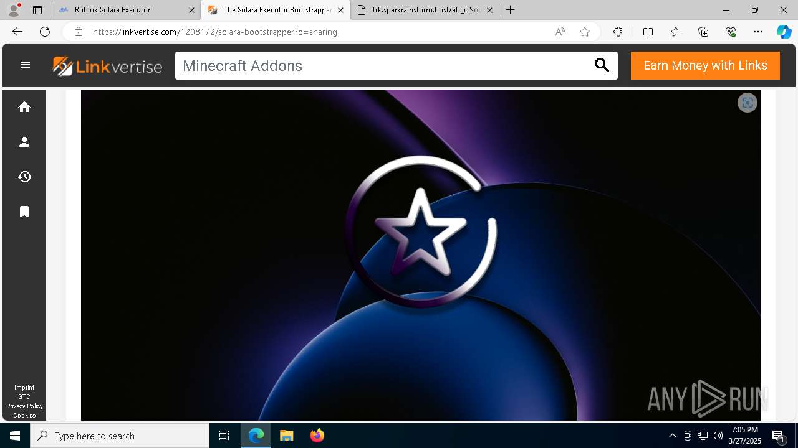
Task: Click the taskbar search box
Action: tap(120, 436)
